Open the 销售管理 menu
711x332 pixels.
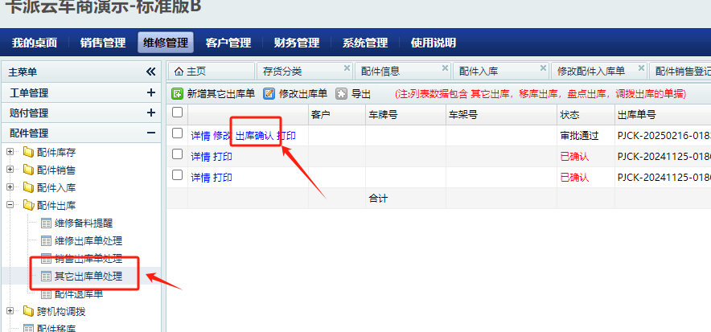point(102,43)
